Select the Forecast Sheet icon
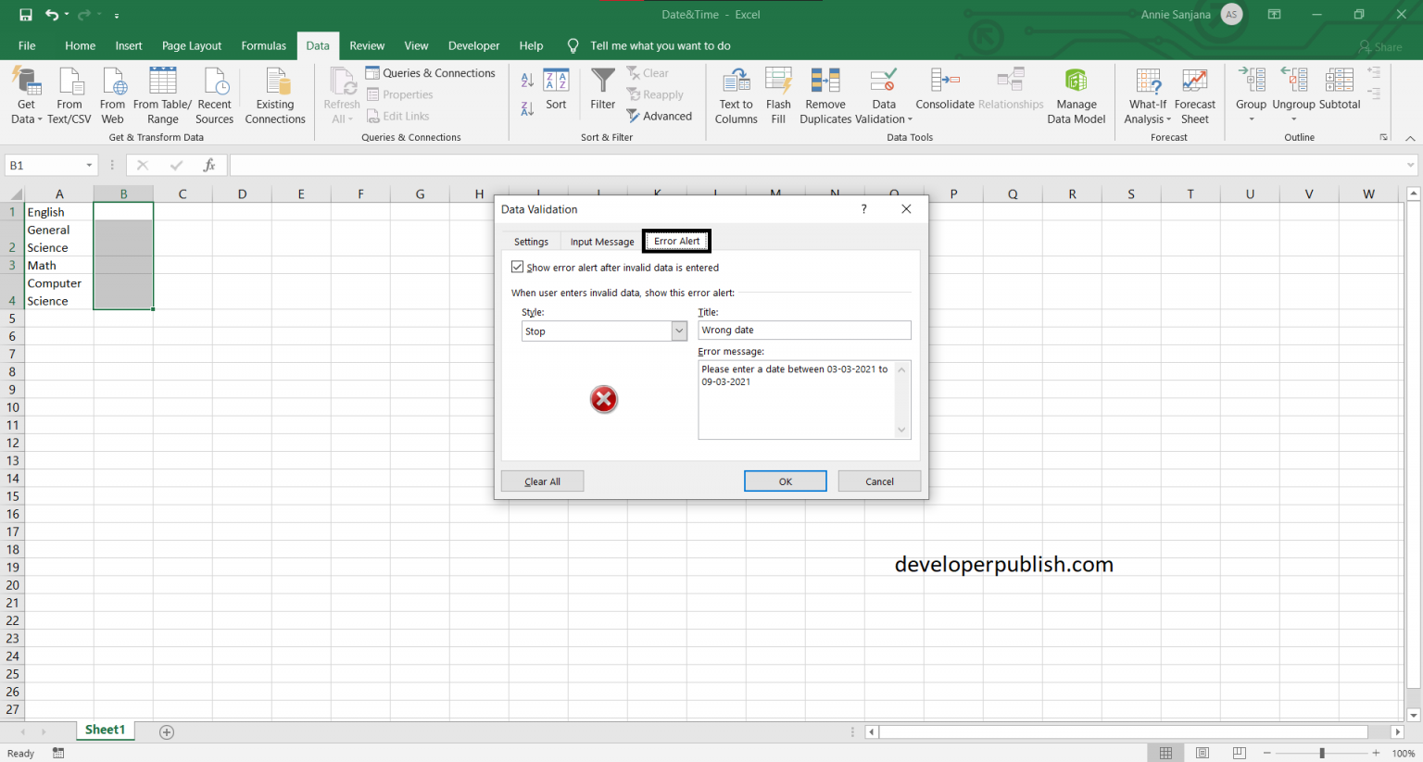1423x762 pixels. pos(1194,94)
